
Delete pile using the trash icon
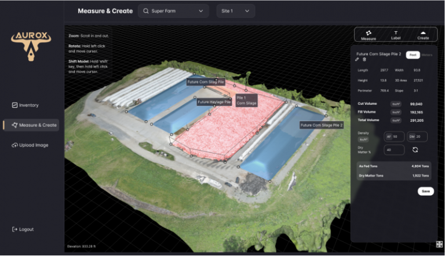point(364,60)
